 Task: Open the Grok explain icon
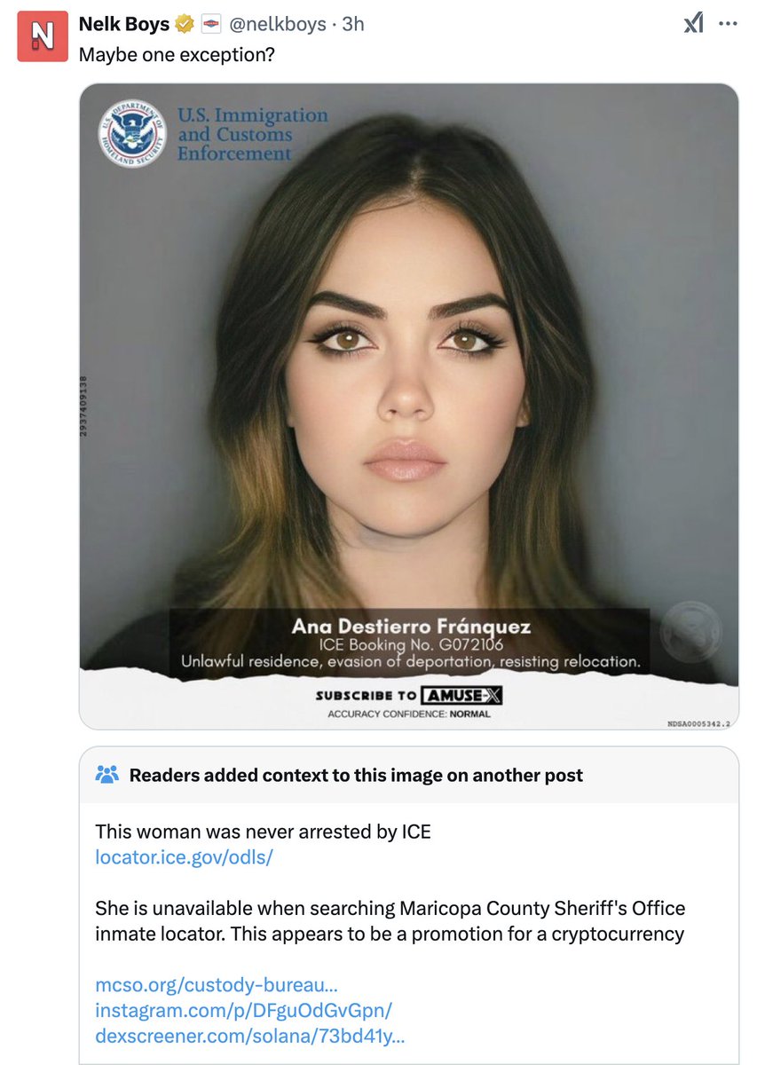(693, 24)
